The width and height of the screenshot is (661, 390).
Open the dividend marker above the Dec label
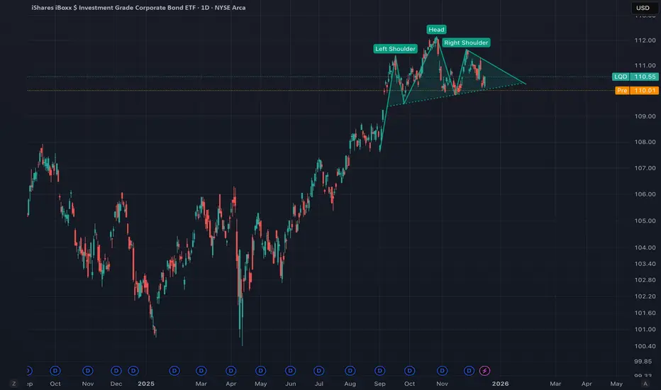tap(116, 371)
